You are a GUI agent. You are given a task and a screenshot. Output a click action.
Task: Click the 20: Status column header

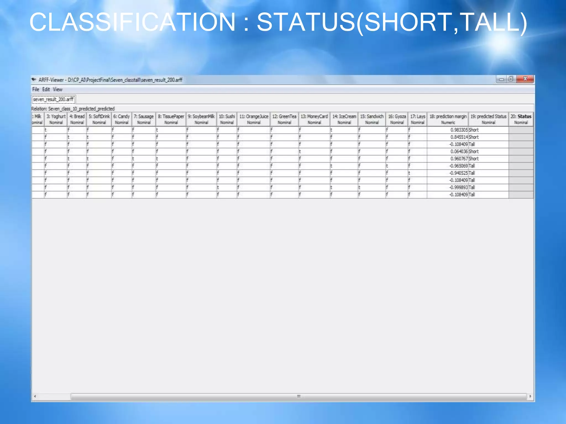point(521,119)
